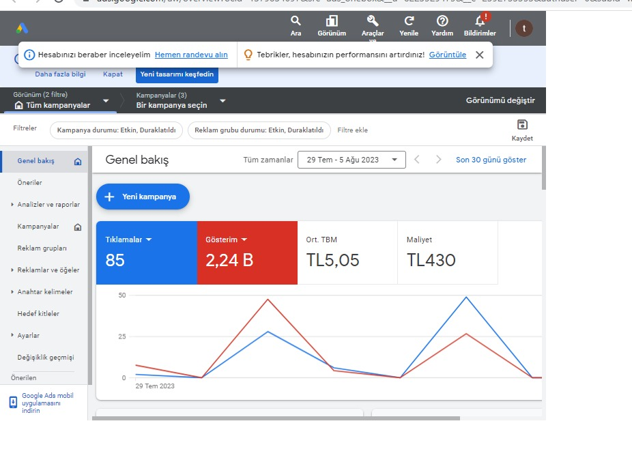Image resolution: width=632 pixels, height=475 pixels.
Task: Close the notification banner with the X
Action: (x=479, y=55)
